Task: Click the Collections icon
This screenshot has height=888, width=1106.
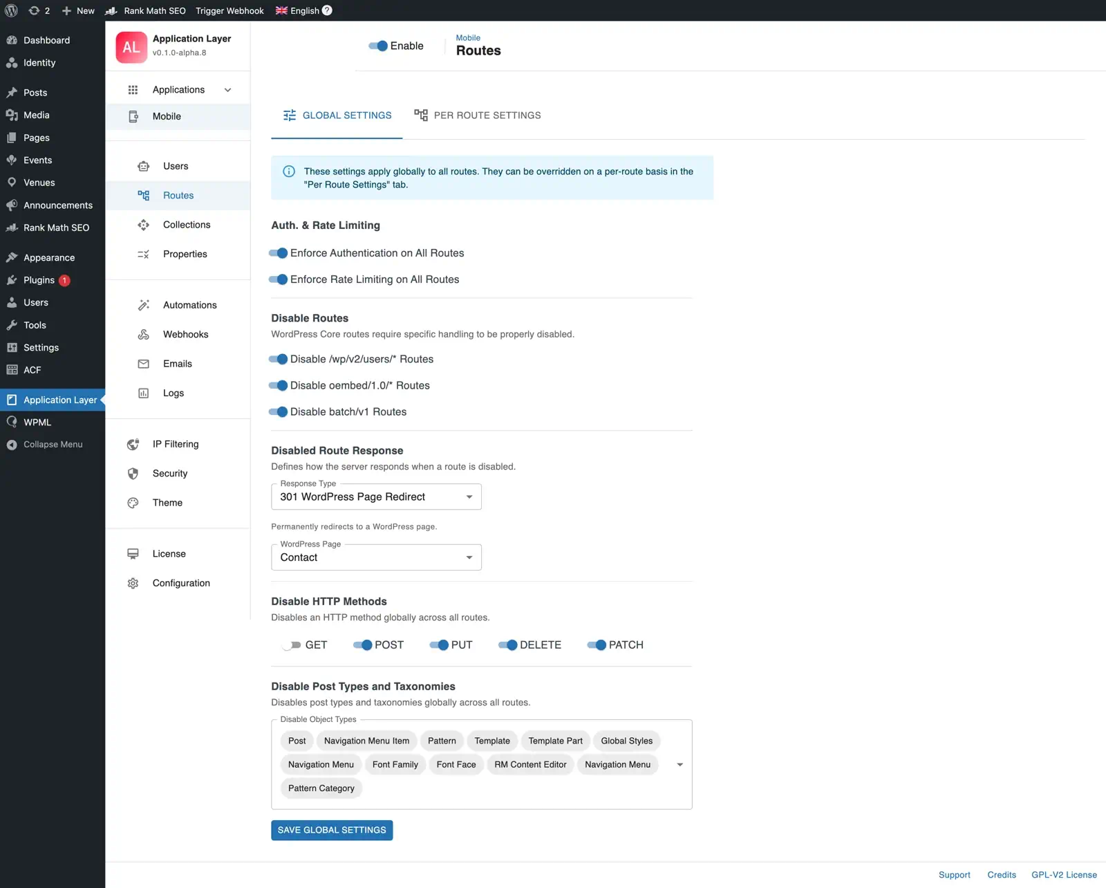Action: click(143, 225)
